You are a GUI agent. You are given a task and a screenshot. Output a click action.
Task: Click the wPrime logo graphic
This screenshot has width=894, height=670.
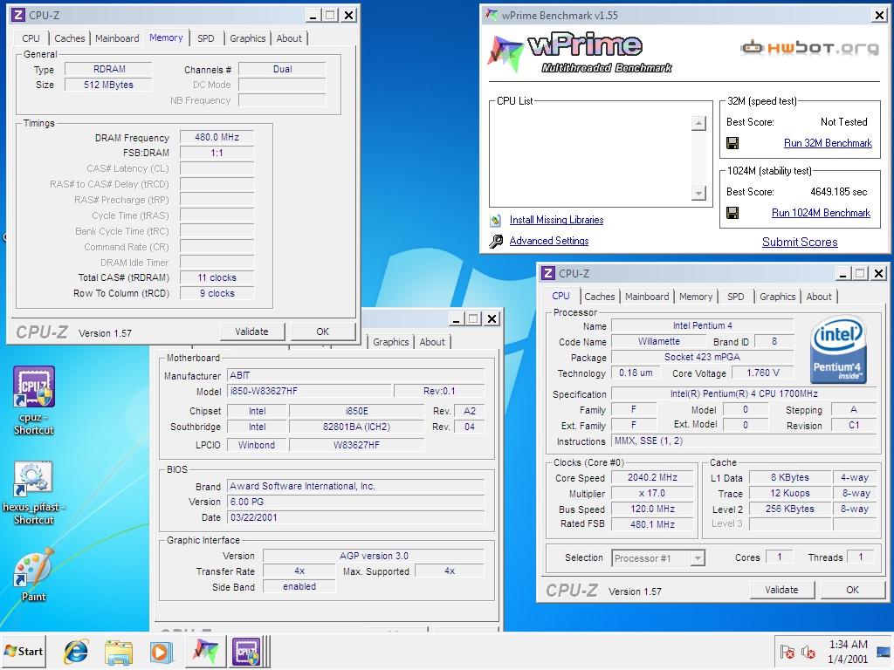point(580,53)
